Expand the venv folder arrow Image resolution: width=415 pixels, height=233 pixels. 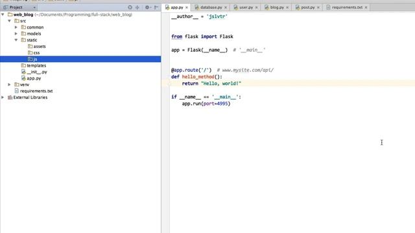pos(9,85)
